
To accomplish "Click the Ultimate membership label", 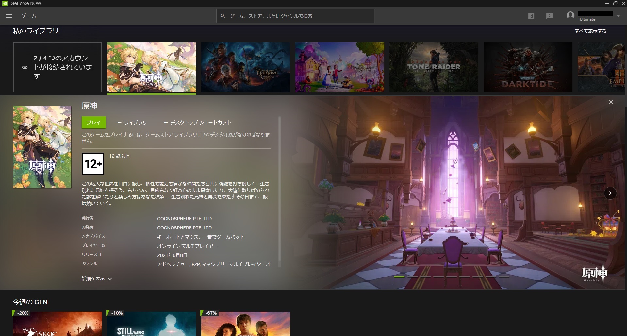I will click(x=587, y=19).
